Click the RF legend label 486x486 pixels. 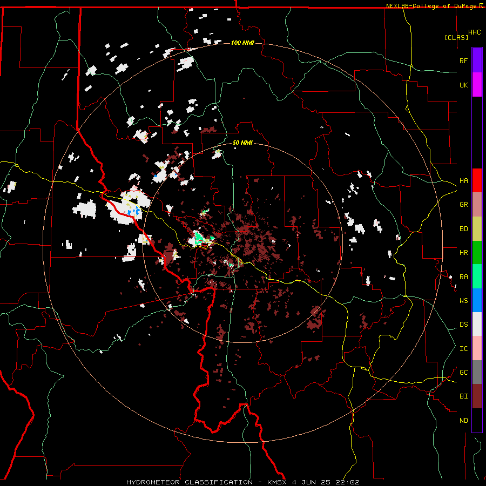point(463,60)
